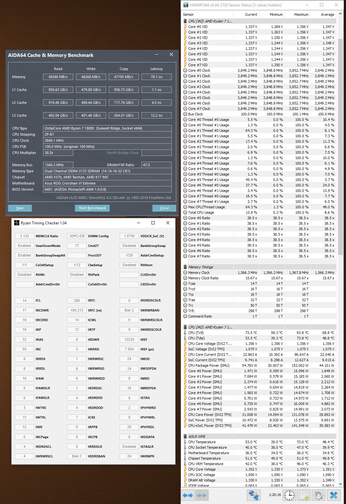346x504 pixels.
Task: Select the CPU VRM Temperature row
Action: pos(259,464)
